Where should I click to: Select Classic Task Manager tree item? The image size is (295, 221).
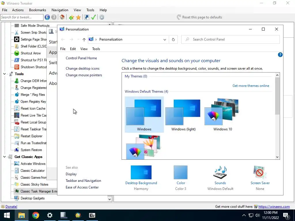(x=35, y=191)
